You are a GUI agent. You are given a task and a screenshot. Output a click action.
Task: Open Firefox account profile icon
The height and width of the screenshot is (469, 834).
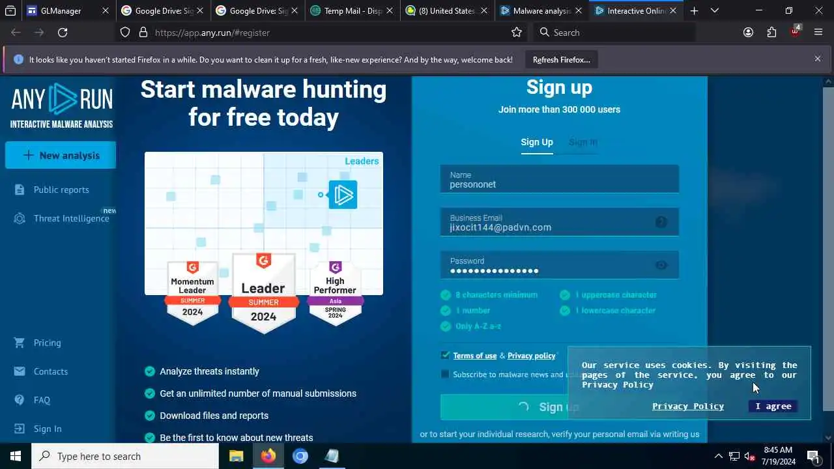(x=748, y=33)
